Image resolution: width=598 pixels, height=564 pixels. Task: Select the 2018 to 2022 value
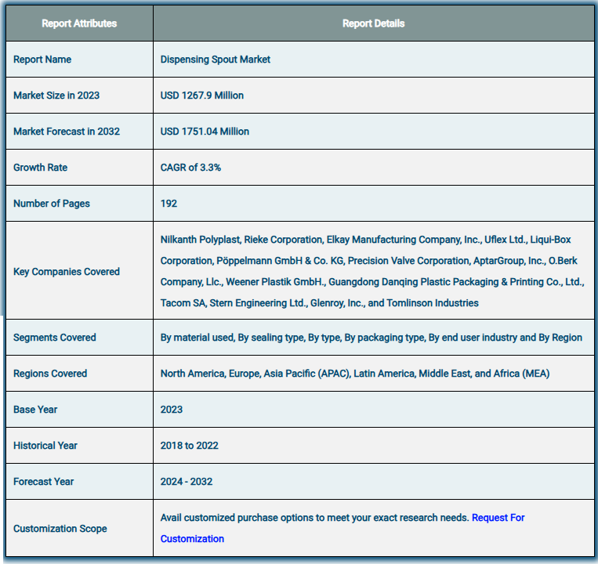(189, 446)
